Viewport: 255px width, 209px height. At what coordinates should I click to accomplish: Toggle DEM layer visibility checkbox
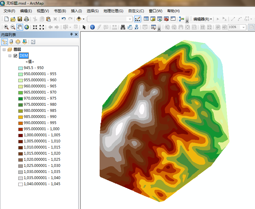click(x=15, y=56)
